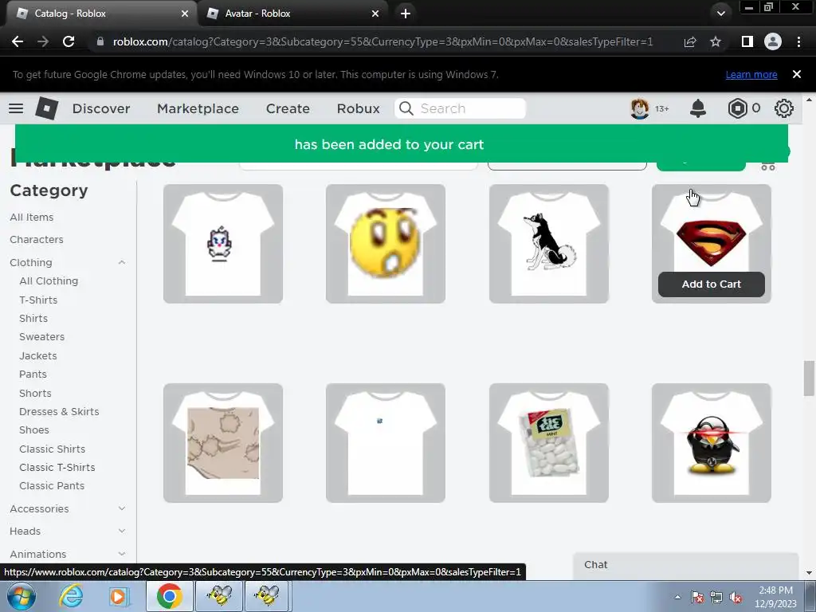Open the Chat panel

tap(685, 565)
